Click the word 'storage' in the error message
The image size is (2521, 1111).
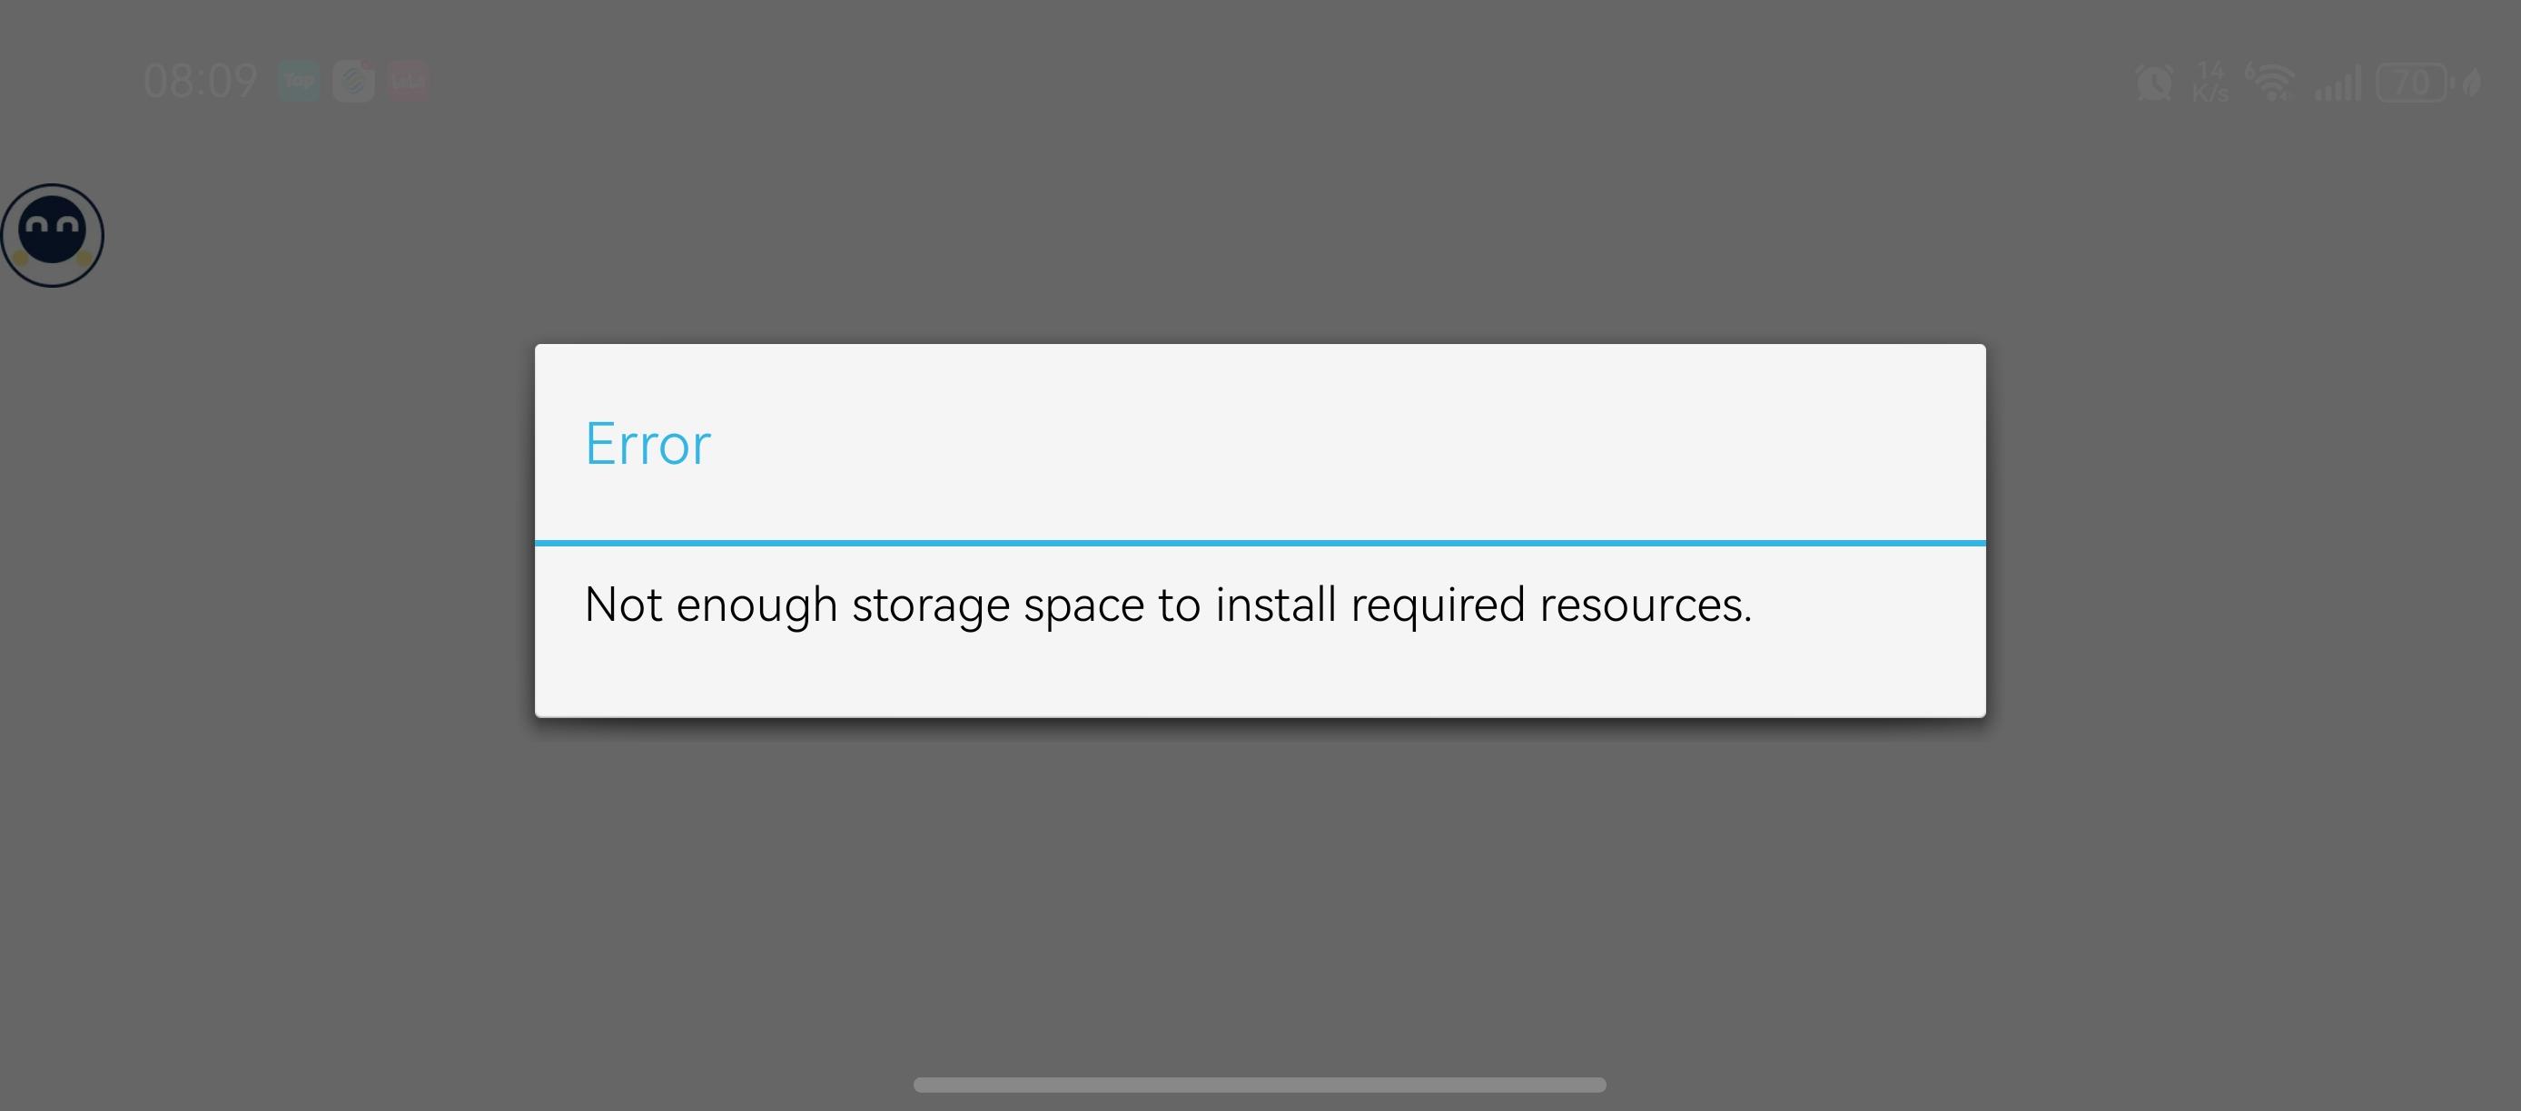[x=930, y=605]
